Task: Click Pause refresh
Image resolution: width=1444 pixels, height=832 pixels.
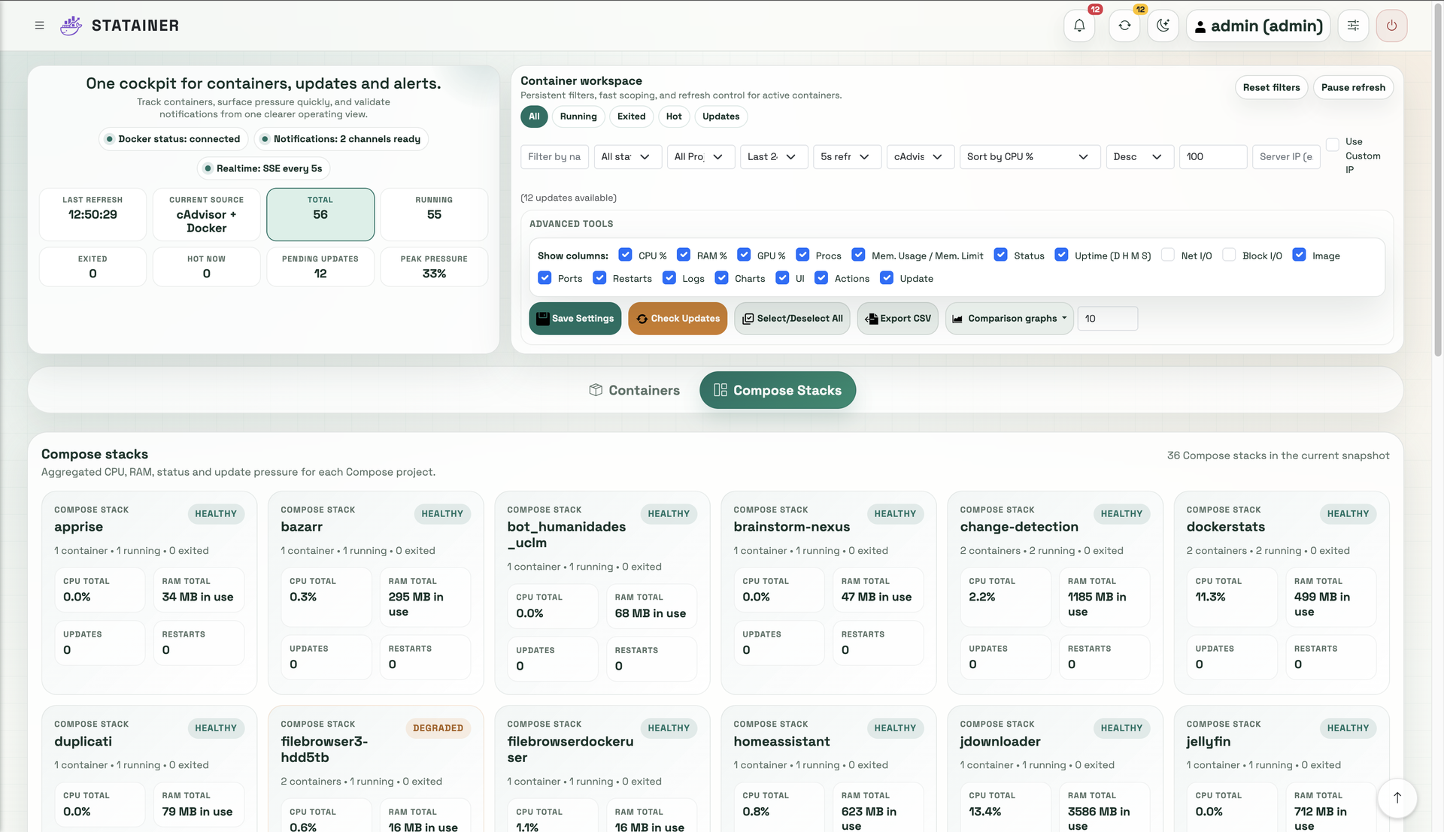Action: click(1353, 87)
